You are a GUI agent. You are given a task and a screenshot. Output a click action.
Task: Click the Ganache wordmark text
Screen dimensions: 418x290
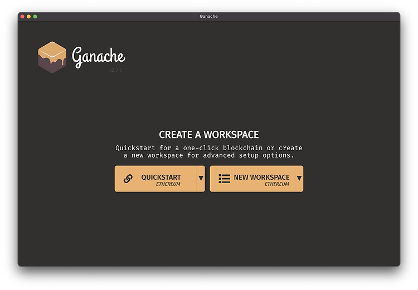click(98, 57)
